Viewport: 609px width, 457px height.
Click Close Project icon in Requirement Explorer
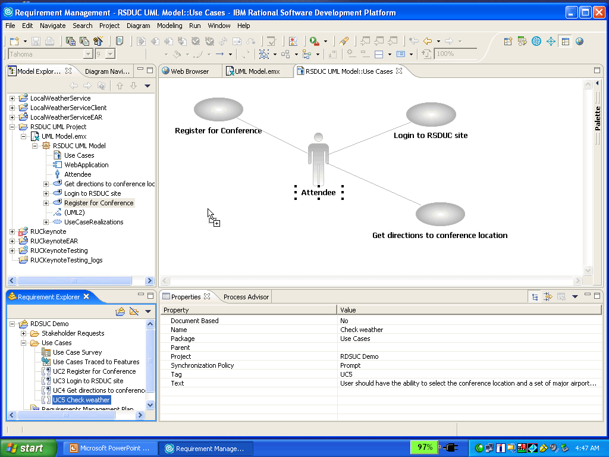pyautogui.click(x=134, y=311)
